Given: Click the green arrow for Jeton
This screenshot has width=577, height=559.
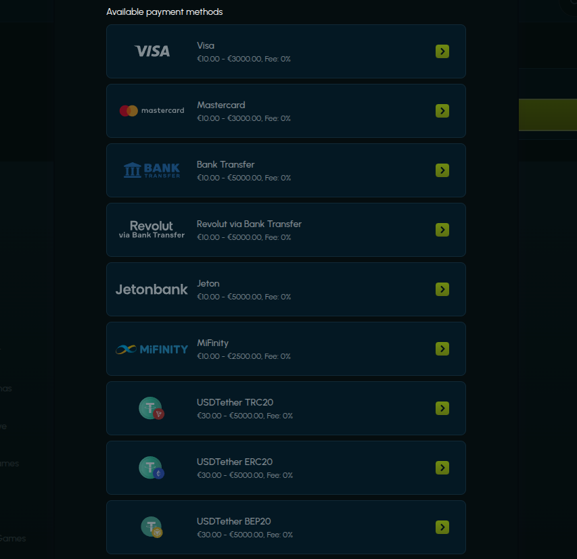Looking at the screenshot, I should click(442, 289).
